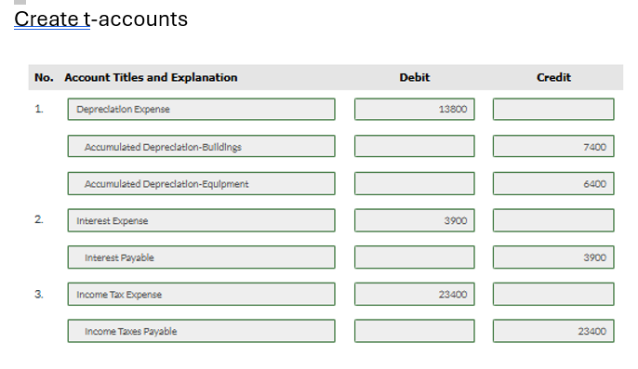Image resolution: width=638 pixels, height=369 pixels.
Task: Click the 'No.' column header
Action: tap(44, 77)
